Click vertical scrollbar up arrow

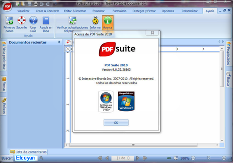pos(222,48)
